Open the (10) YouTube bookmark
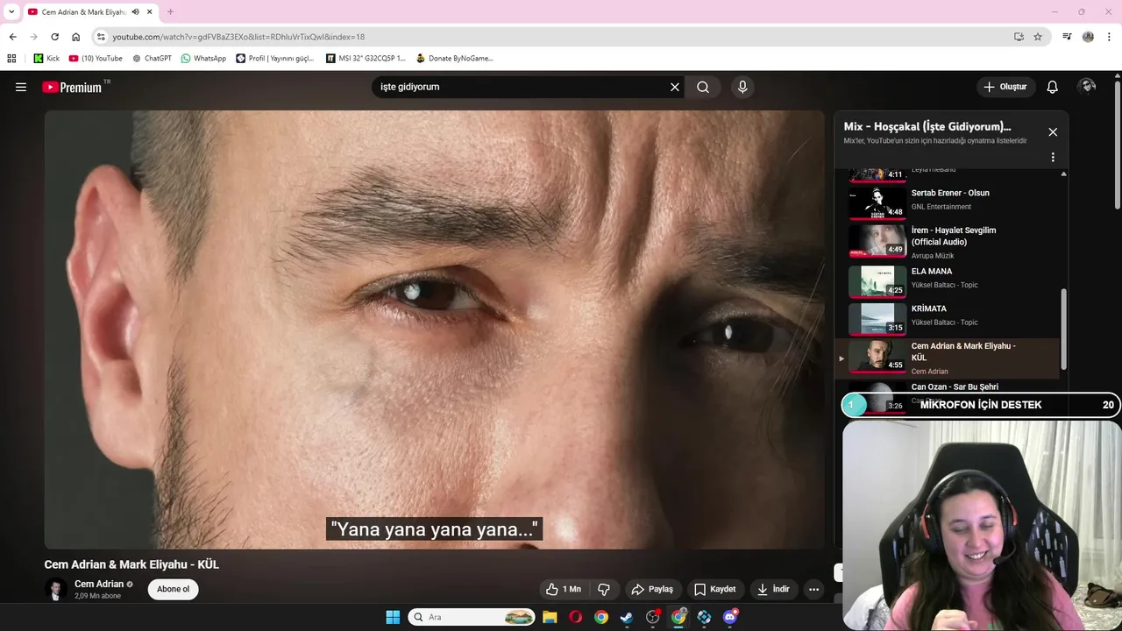Image resolution: width=1122 pixels, height=631 pixels. coord(96,59)
